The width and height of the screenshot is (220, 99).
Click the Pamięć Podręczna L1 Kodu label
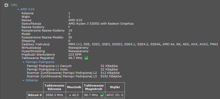click(48, 69)
